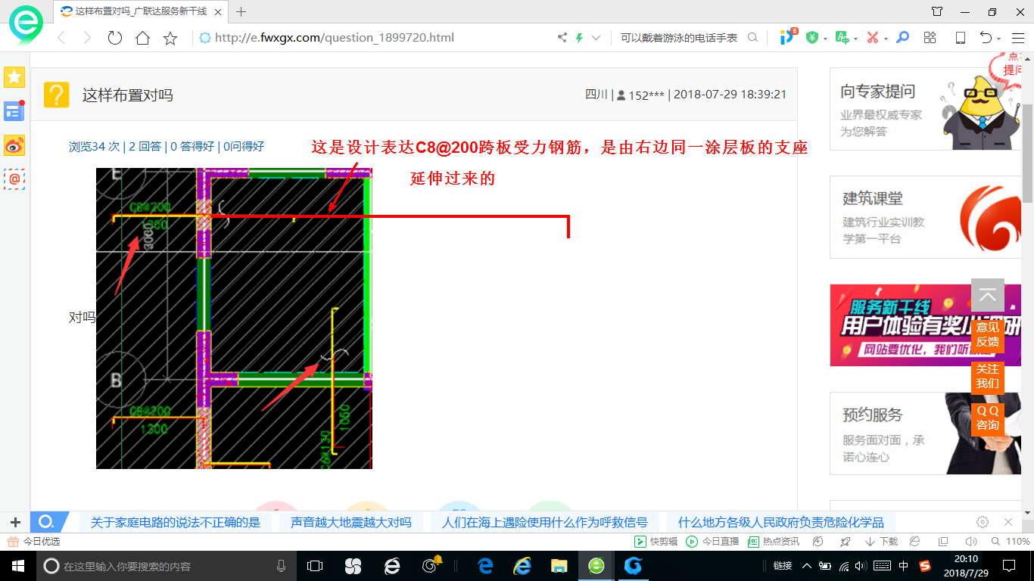Open the 用户体验有奖 banner
The image size is (1034, 581).
click(926, 325)
